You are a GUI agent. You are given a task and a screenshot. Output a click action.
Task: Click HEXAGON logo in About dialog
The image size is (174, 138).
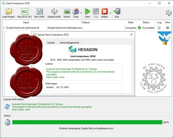[83, 49]
